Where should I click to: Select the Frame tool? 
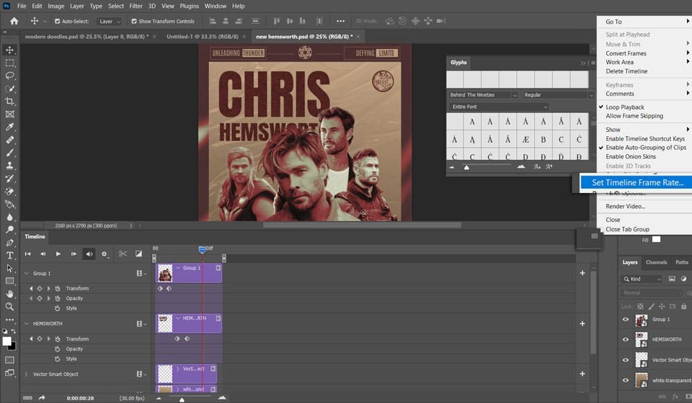pos(10,114)
